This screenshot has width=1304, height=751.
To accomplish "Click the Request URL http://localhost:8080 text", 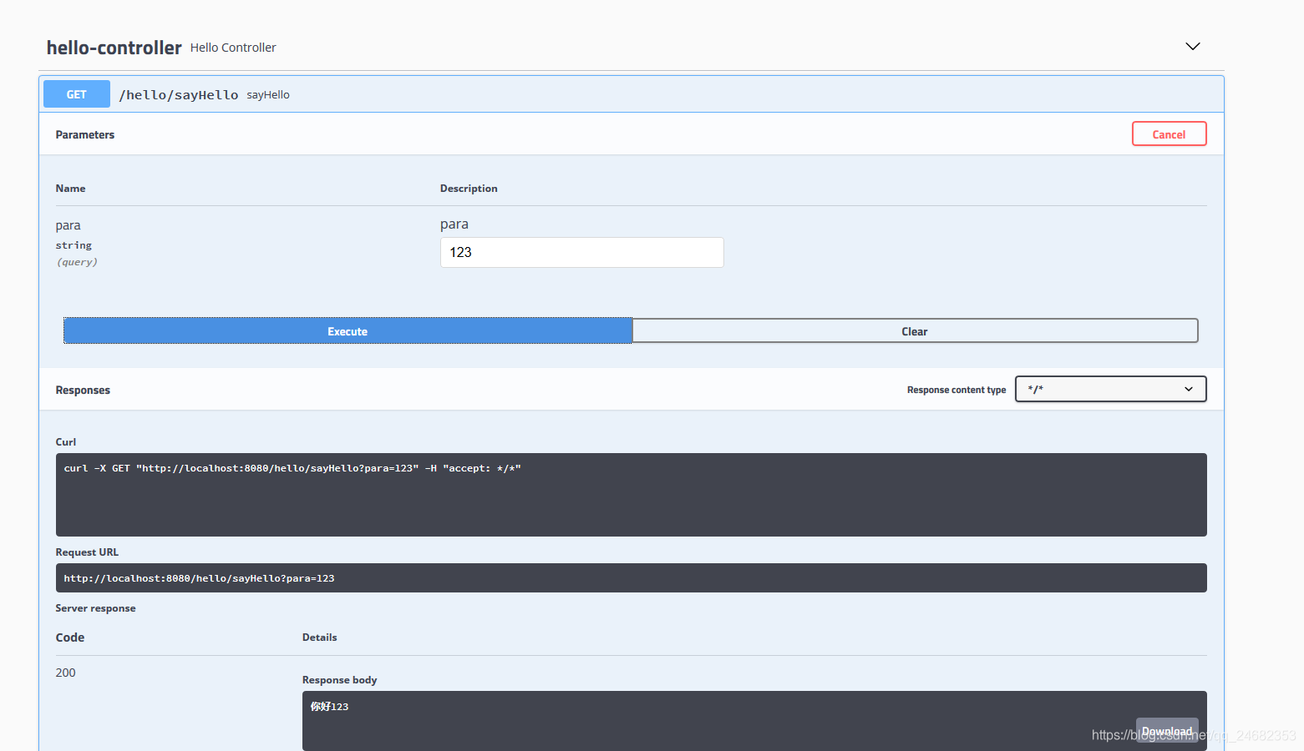I will coord(199,578).
